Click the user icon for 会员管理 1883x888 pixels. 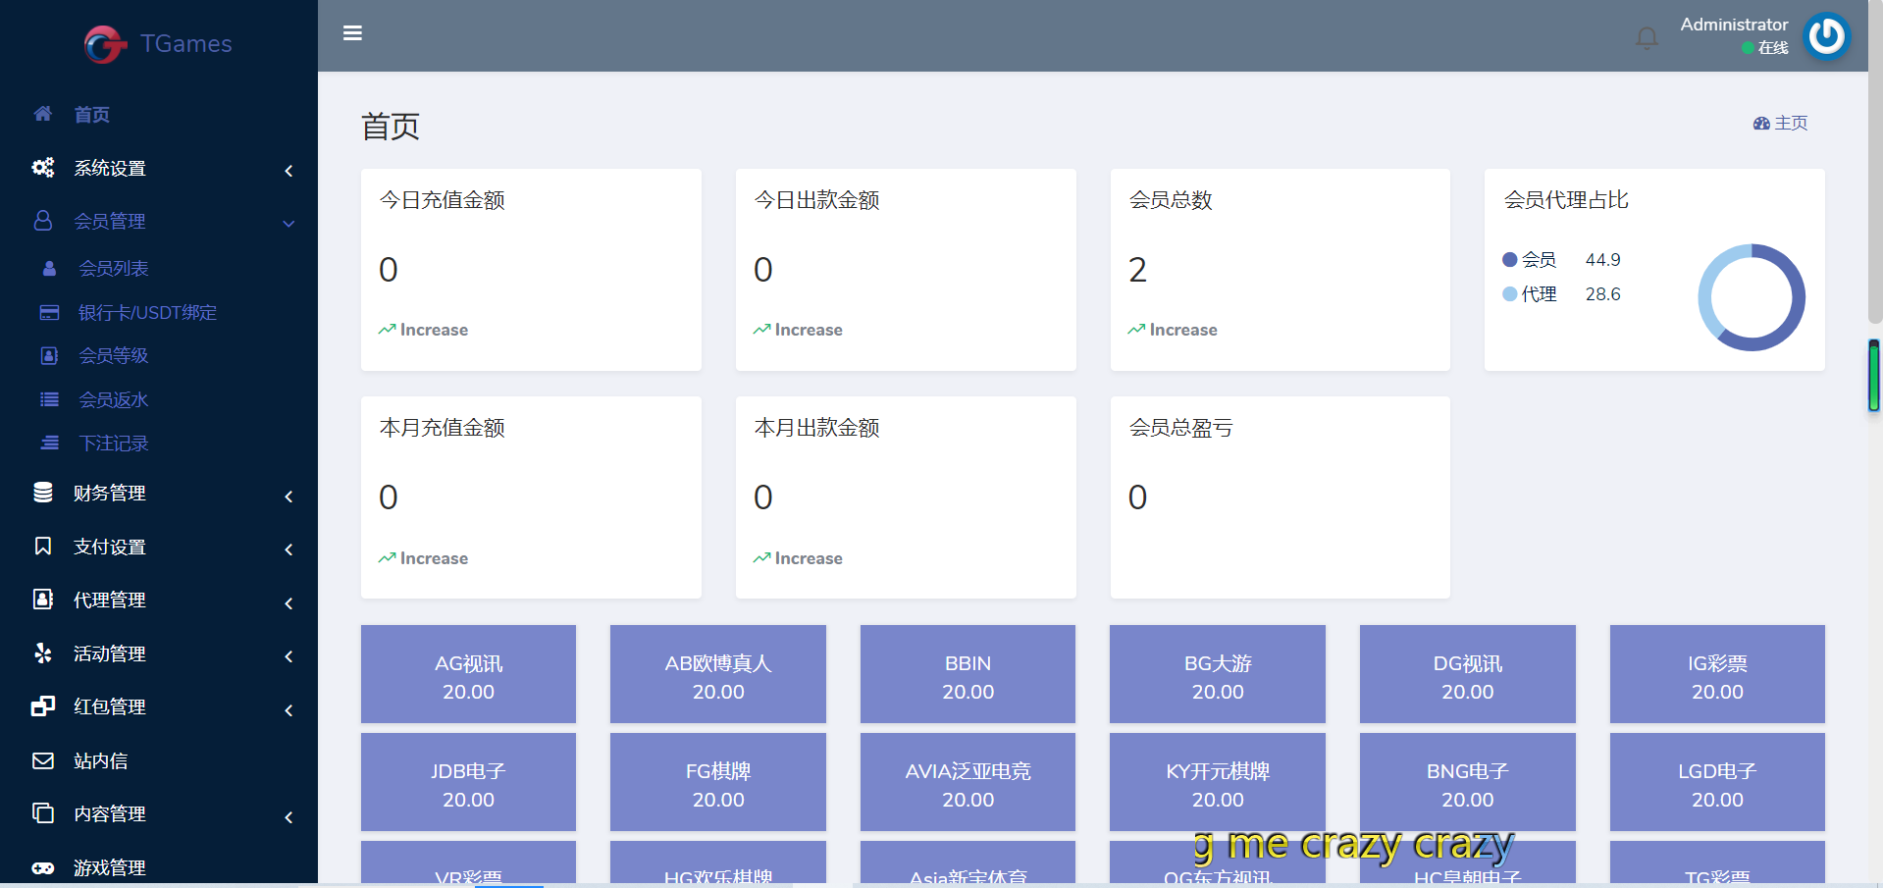point(43,221)
